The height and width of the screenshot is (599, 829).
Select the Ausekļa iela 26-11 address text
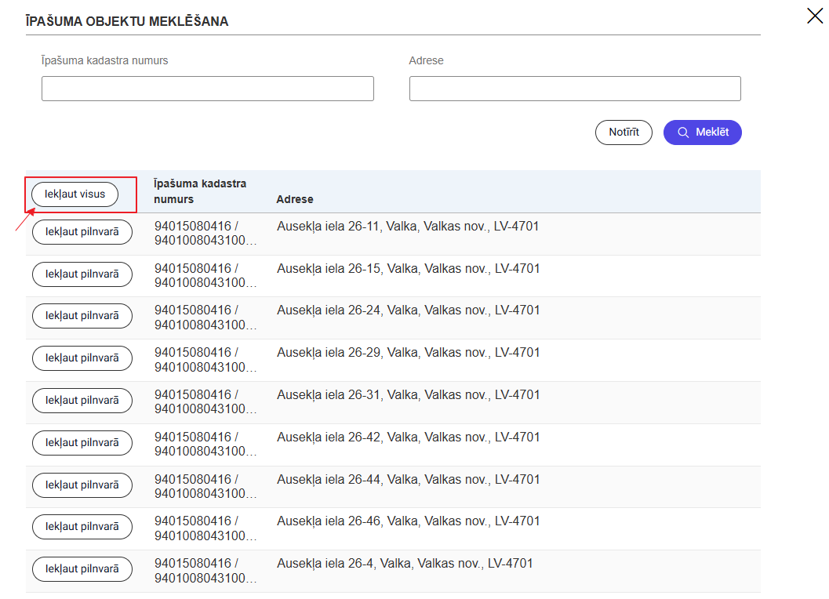[x=408, y=227]
